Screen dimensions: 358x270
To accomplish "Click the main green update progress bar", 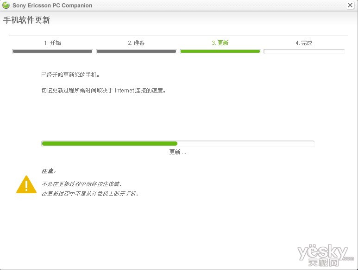I will (x=178, y=143).
